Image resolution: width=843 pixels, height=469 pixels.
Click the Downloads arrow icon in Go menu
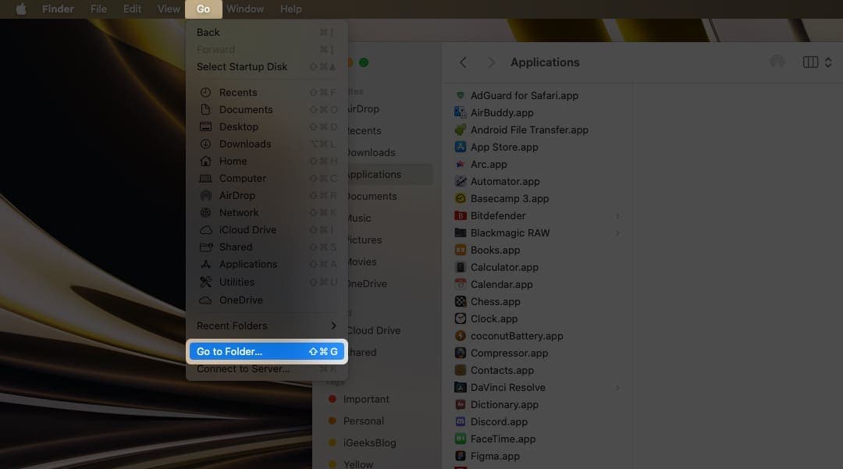205,144
